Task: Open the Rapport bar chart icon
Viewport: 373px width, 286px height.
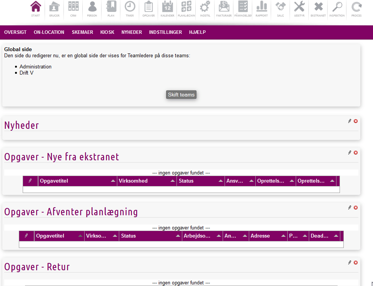Action: pos(261,8)
